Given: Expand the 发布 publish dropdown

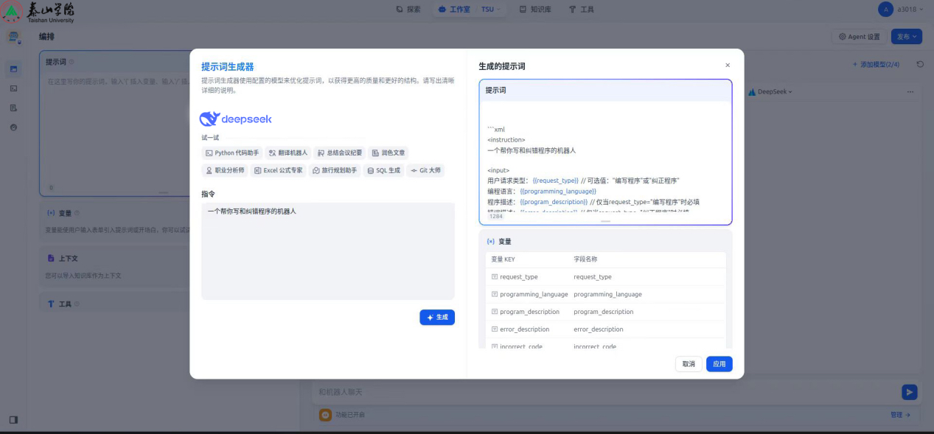Looking at the screenshot, I should pos(906,37).
